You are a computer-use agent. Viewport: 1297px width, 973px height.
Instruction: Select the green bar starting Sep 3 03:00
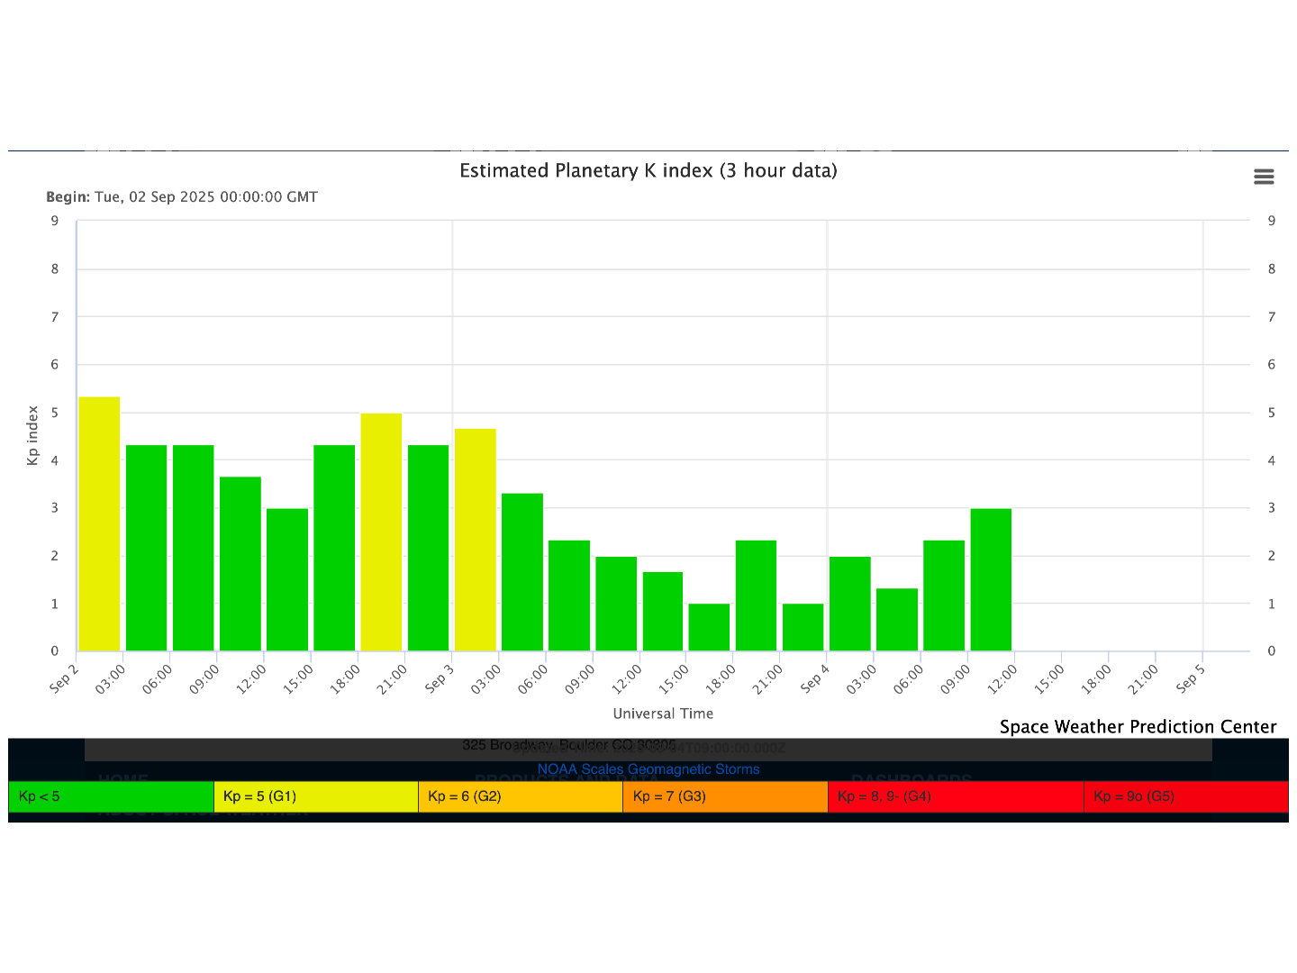pos(522,572)
